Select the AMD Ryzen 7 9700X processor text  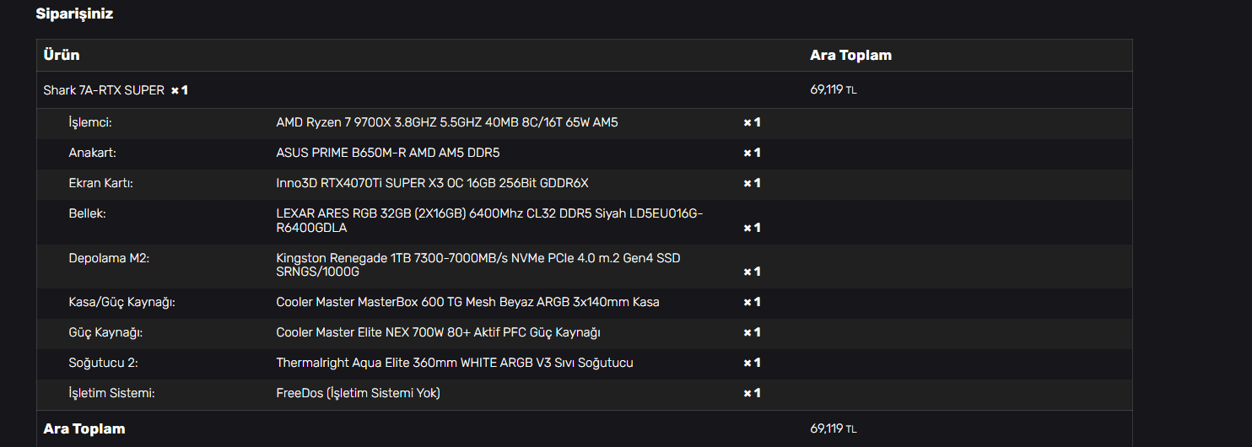446,122
